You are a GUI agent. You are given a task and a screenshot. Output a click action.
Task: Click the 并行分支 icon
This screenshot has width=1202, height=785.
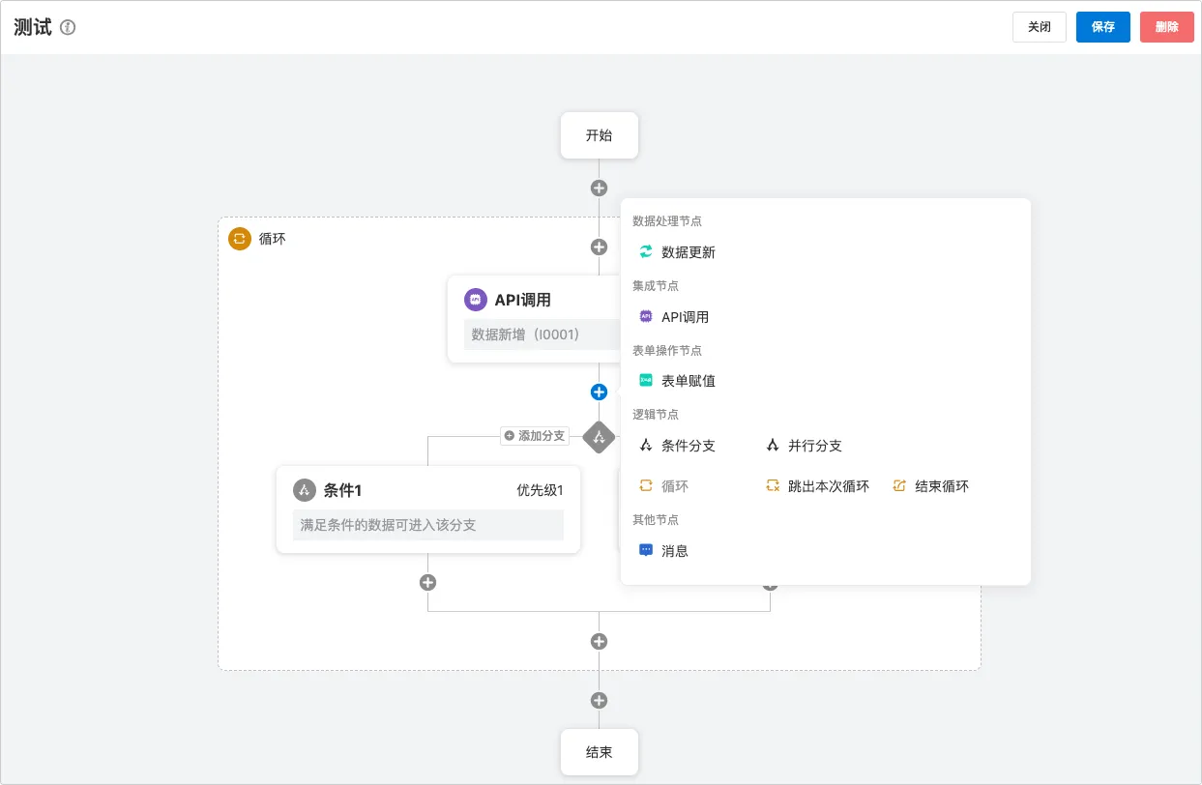coord(773,446)
